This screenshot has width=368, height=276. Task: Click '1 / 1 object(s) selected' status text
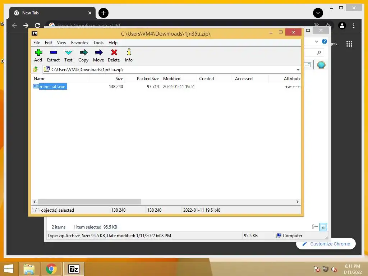coord(53,210)
